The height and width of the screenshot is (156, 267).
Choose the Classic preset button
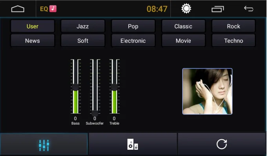click(x=183, y=26)
